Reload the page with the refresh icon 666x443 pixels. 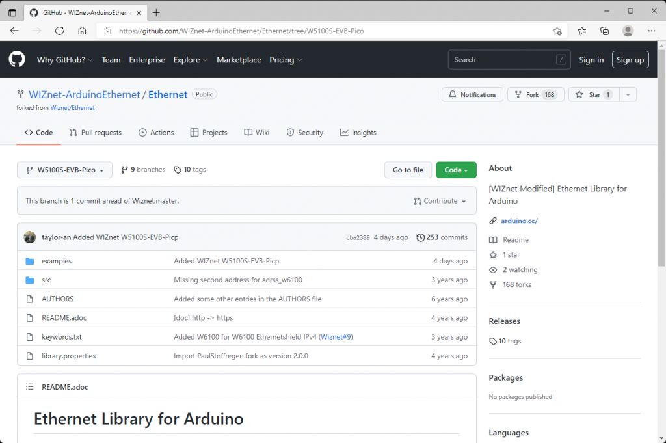point(59,31)
